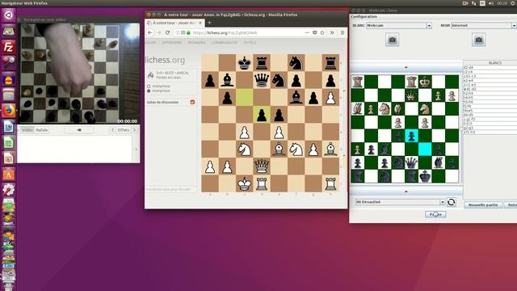This screenshot has height=291, width=517.
Task: Click the white king on Webcam chess board
Action: (425, 82)
